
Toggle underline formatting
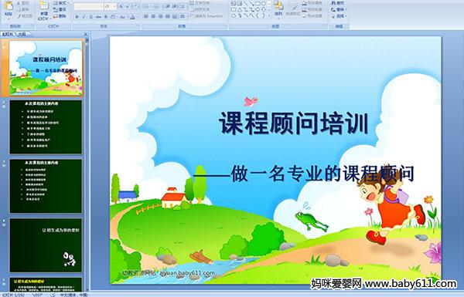click(x=91, y=17)
